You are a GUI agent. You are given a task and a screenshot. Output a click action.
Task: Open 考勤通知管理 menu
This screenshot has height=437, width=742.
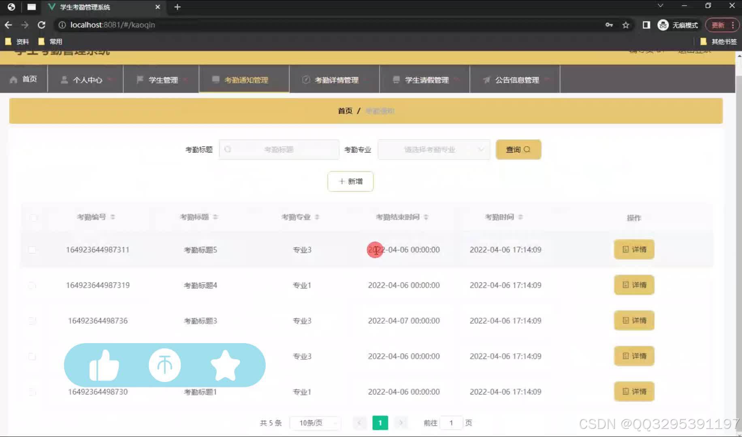tap(244, 79)
